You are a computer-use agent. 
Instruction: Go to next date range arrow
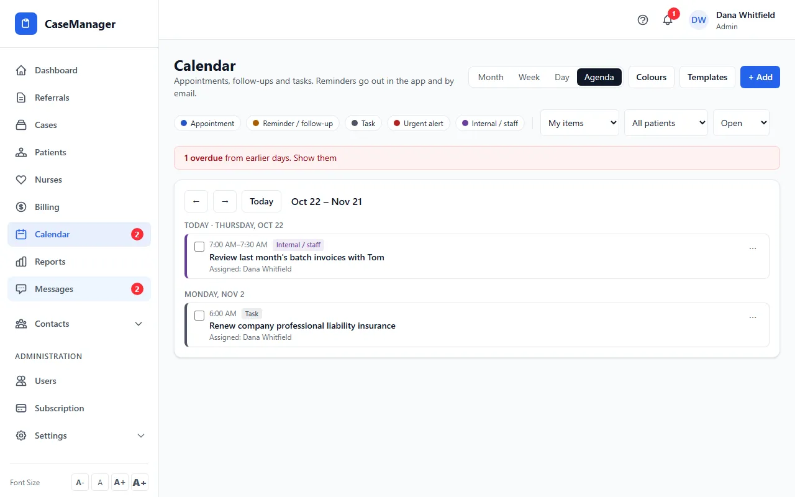[225, 201]
